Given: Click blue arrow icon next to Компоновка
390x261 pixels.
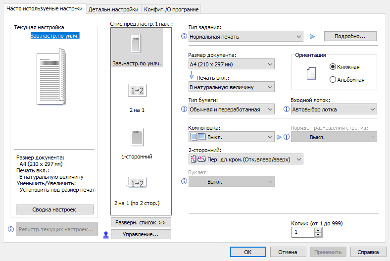Looking at the screenshot, I should click(x=279, y=137).
